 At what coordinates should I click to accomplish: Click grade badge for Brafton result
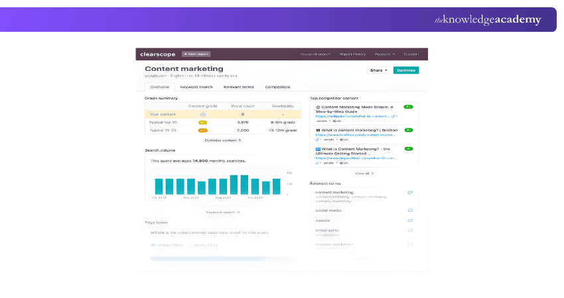click(408, 130)
